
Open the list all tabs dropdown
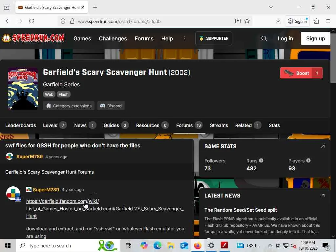coord(271,7)
